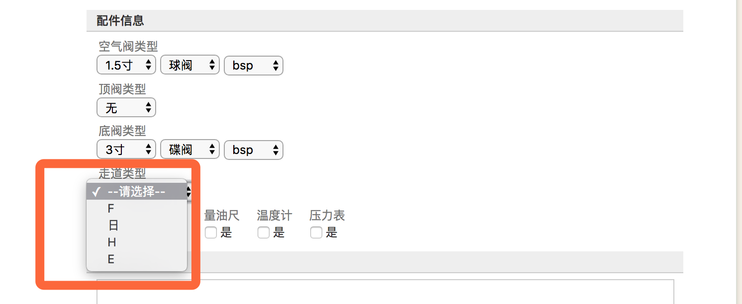Click the 底阀类型 field label

point(122,131)
